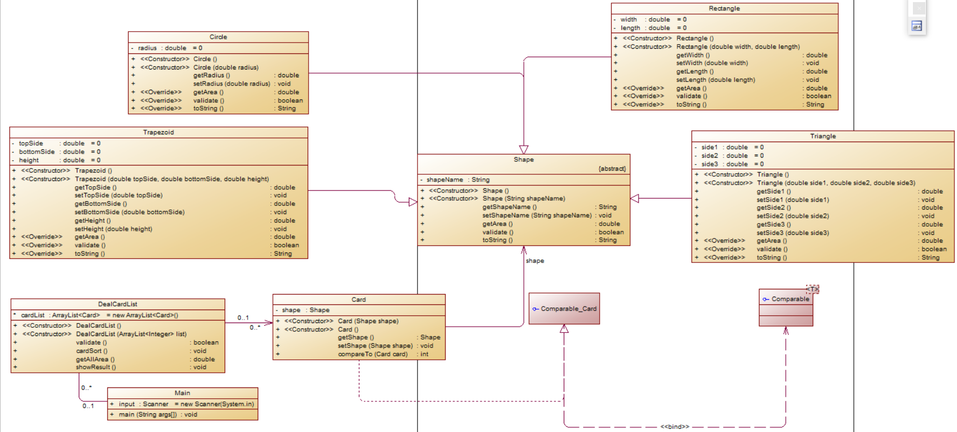
Task: Click the Comparable interface lollipop icon
Action: 766,299
